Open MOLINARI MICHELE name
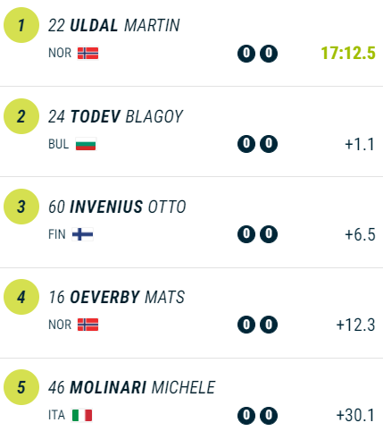This screenshot has height=431, width=383. (x=142, y=387)
